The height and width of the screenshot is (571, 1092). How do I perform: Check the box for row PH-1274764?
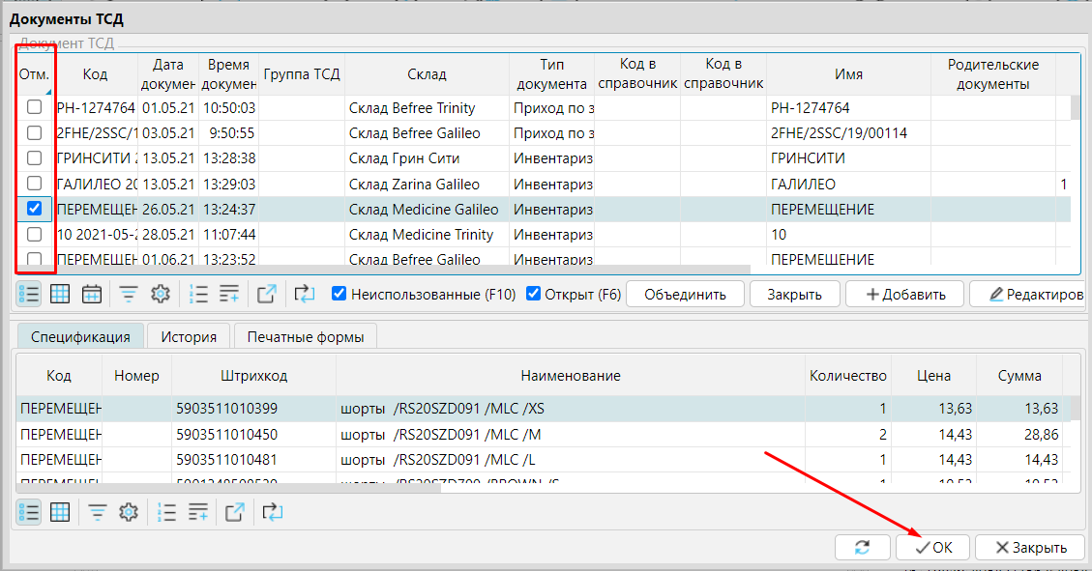(34, 107)
